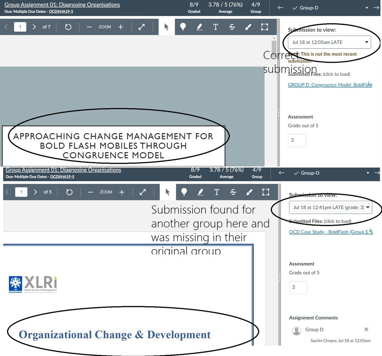Click the OCDXHA19-5 course link in the top header

[61, 11]
